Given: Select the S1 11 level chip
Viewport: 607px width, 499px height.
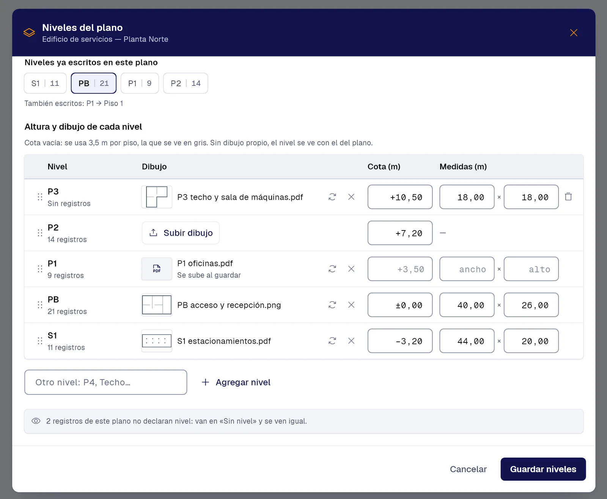Looking at the screenshot, I should tap(45, 83).
